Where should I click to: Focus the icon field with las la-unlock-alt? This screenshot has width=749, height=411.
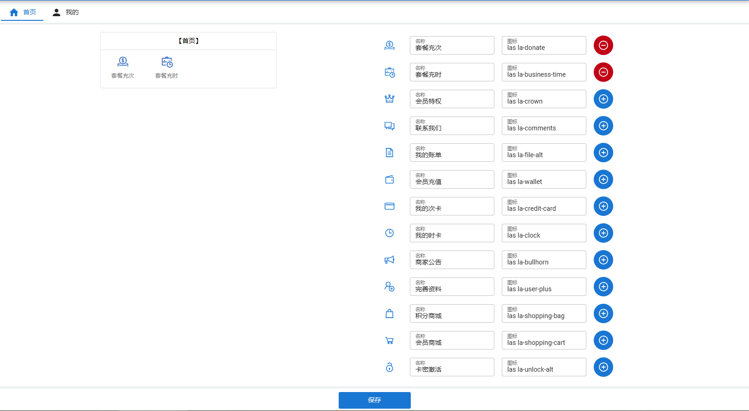coord(544,367)
